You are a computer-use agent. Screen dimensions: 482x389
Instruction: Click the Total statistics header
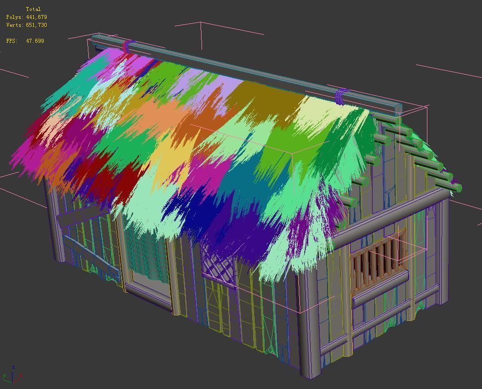click(33, 9)
